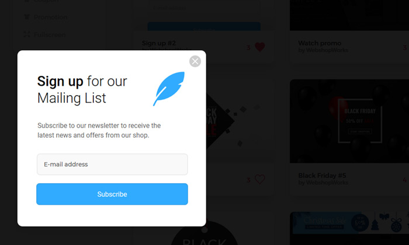Viewport: 409px width, 245px height.
Task: Unlike Sign up #2 via filled heart
Action: [260, 47]
